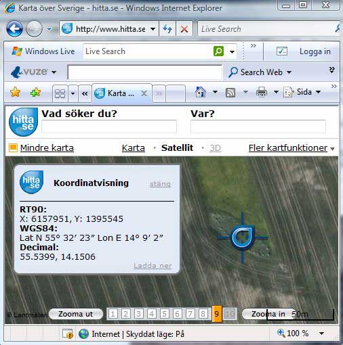The width and height of the screenshot is (343, 345).
Task: Click the greyed Forward navigation button
Action: pos(34,29)
